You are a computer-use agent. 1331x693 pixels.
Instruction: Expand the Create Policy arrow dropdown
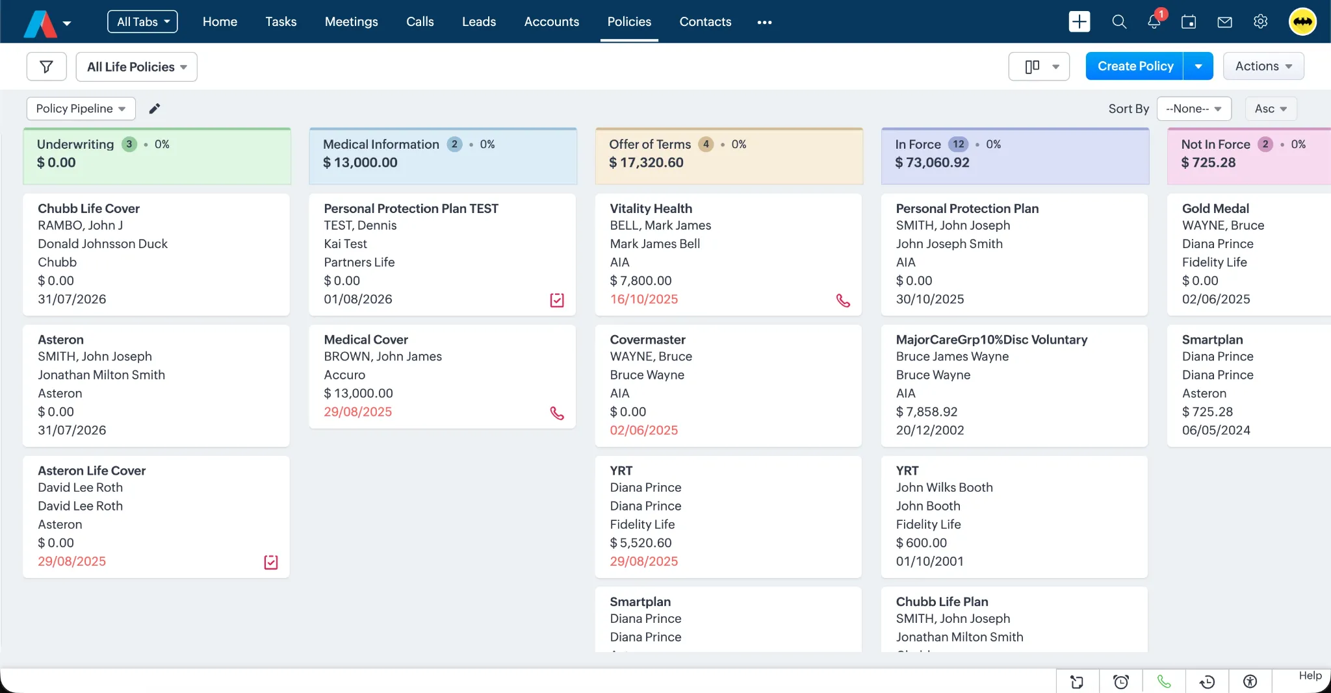tap(1198, 66)
